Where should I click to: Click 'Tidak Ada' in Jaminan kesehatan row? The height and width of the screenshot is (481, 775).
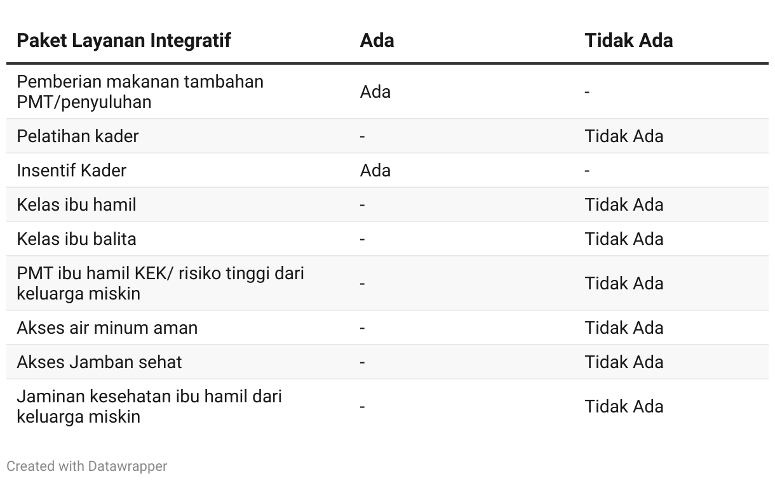click(x=624, y=406)
